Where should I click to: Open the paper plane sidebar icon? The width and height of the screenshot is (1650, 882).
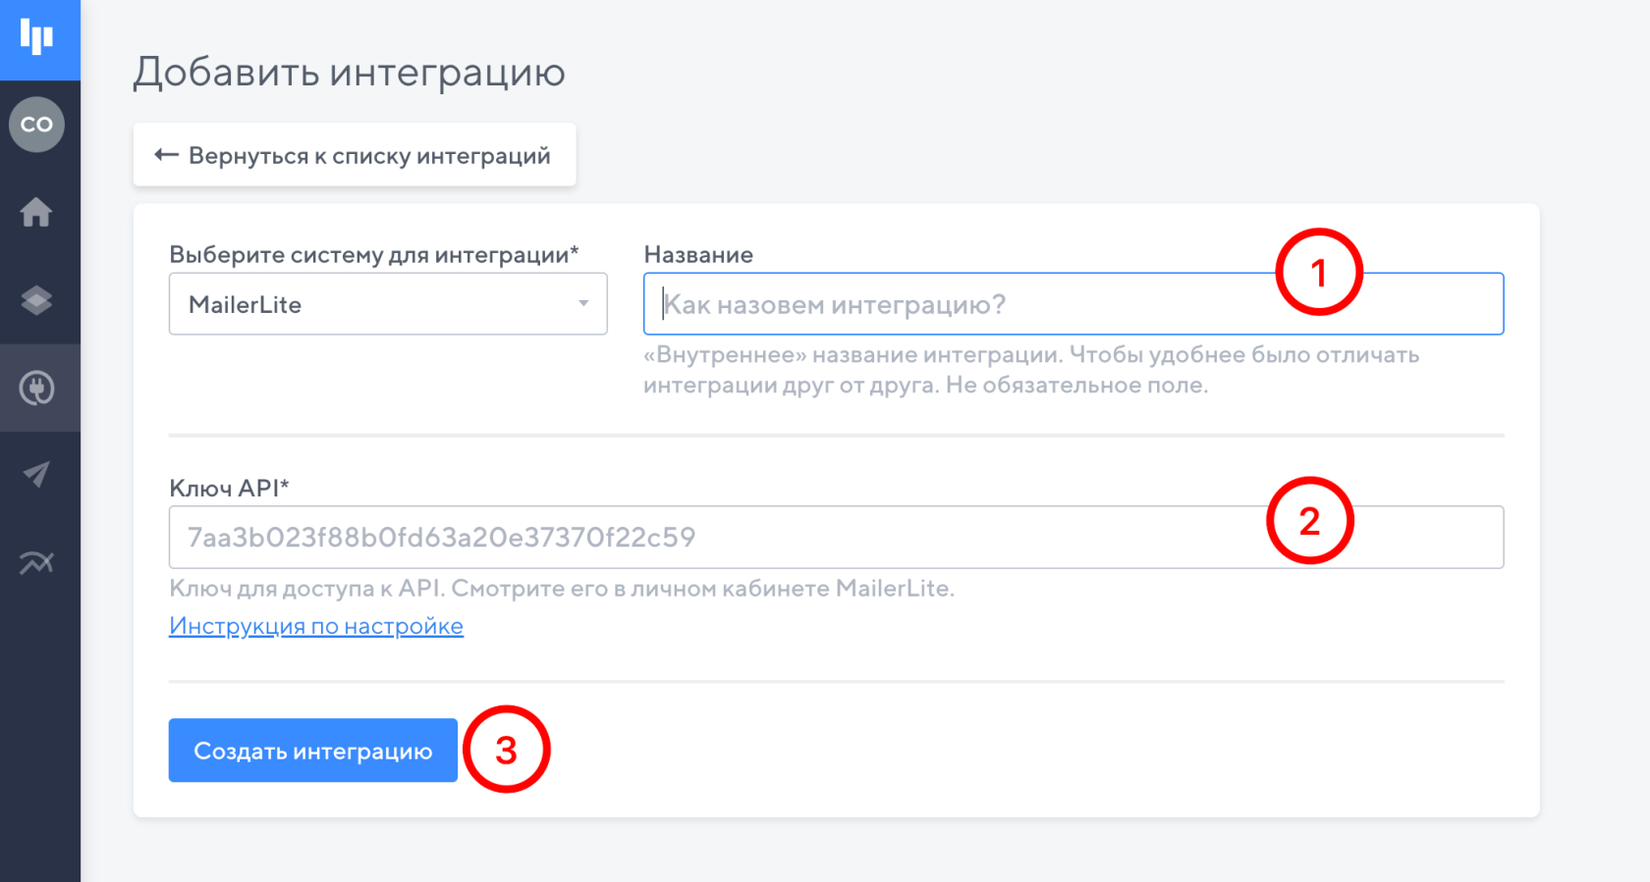pos(37,475)
